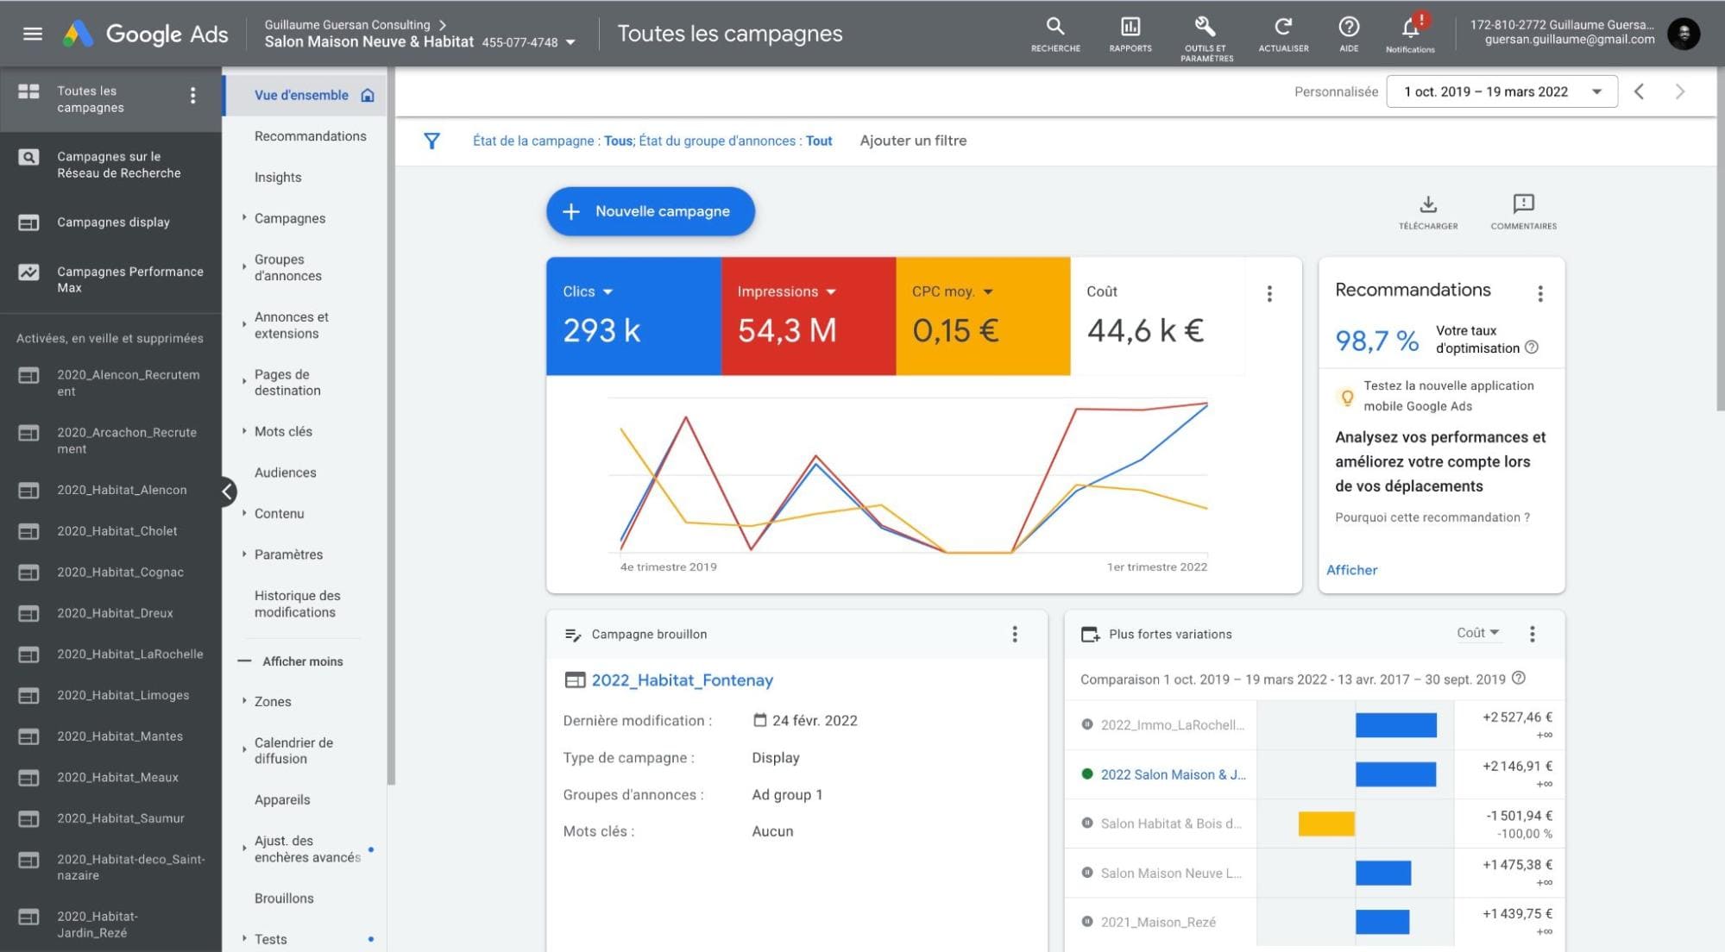
Task: Open the 2022_Habitat_Fontenay draft campaign link
Action: click(x=682, y=680)
